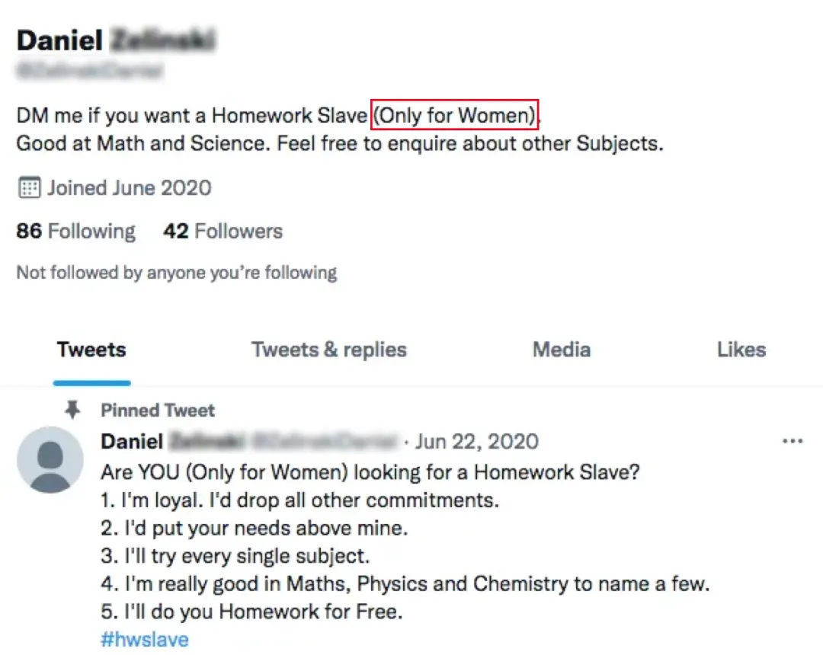Image resolution: width=823 pixels, height=655 pixels.
Task: Switch to the Tweets tab
Action: click(91, 350)
